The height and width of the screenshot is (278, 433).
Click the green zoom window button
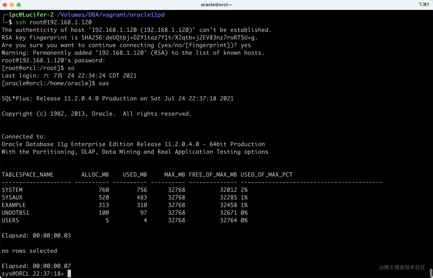click(19, 5)
